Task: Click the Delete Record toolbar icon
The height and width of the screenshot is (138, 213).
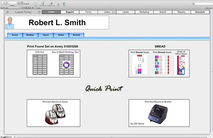Action: (51, 4)
